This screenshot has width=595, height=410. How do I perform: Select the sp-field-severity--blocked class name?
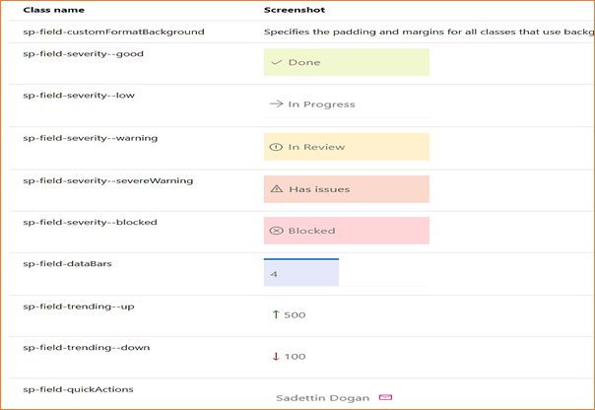[90, 222]
